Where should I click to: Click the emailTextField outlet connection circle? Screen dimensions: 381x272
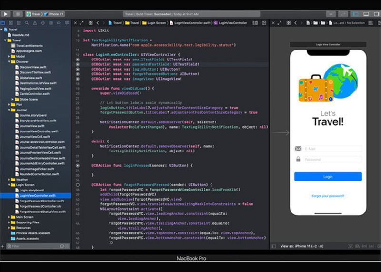78,60
